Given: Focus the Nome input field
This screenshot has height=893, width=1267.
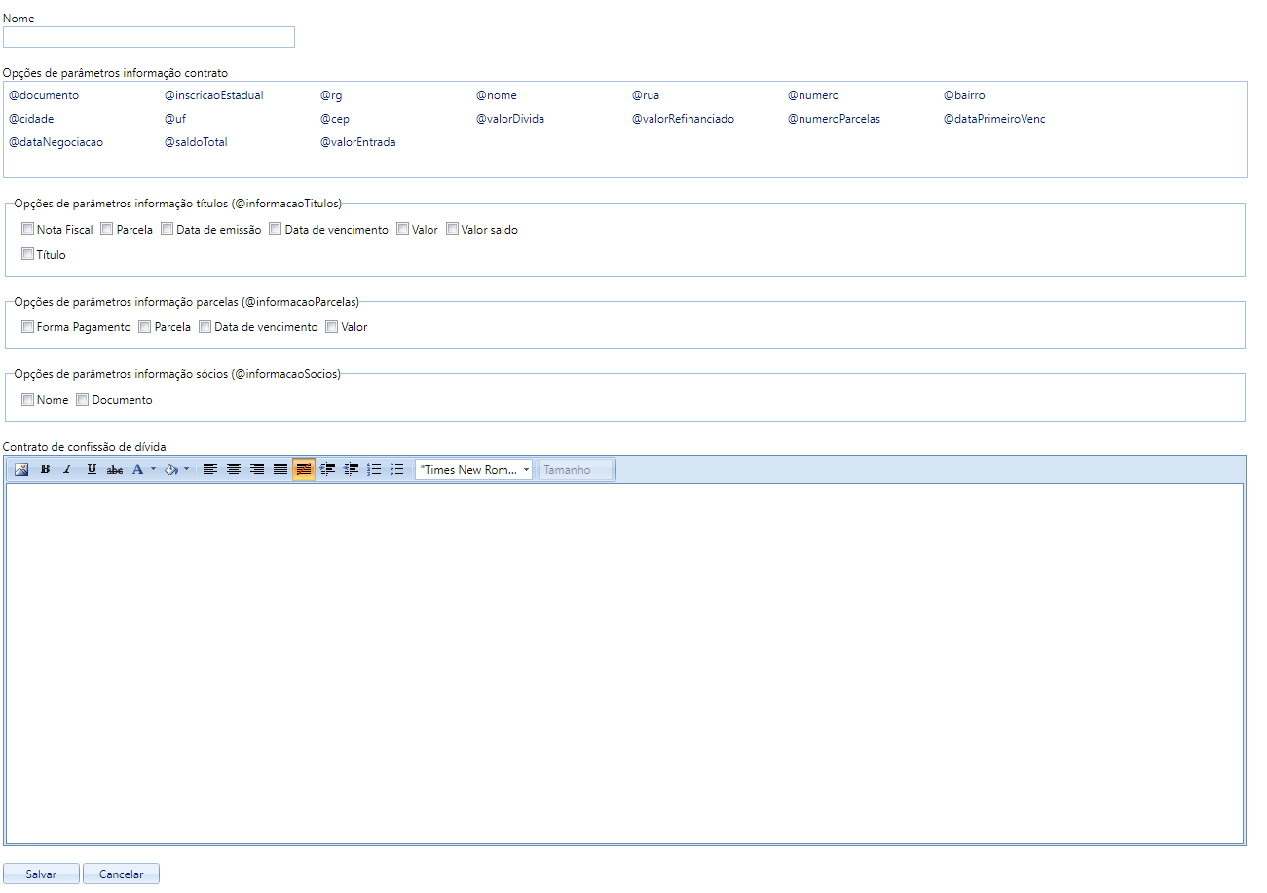Looking at the screenshot, I should (149, 37).
